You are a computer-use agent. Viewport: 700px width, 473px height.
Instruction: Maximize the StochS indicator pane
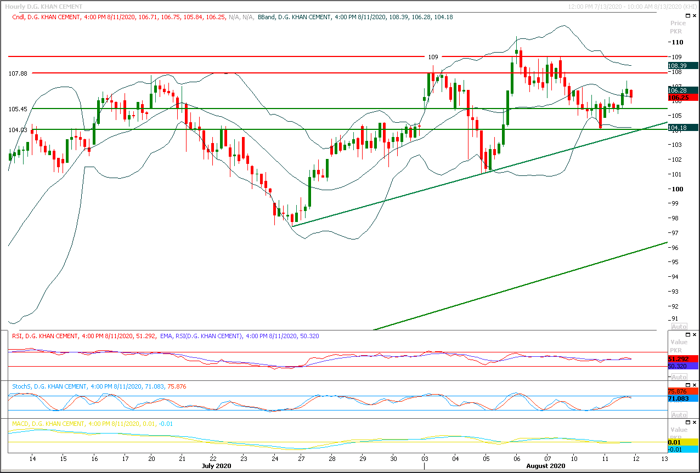pyautogui.click(x=687, y=385)
